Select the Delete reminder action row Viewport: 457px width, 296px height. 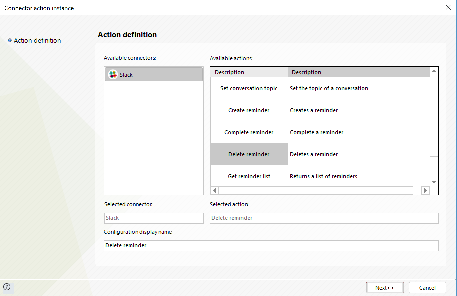249,154
